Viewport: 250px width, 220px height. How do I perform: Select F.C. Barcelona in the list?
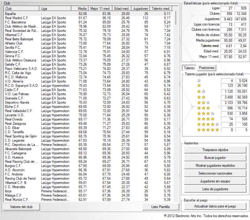89,22
